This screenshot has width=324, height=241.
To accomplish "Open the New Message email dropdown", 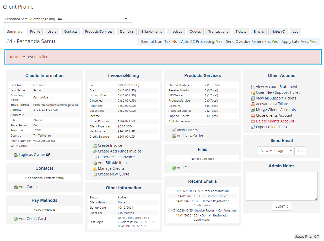I will pos(275,151).
